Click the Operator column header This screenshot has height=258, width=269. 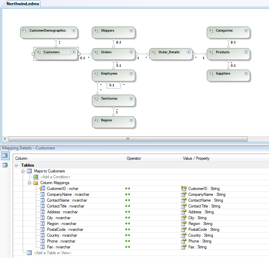(x=153, y=158)
